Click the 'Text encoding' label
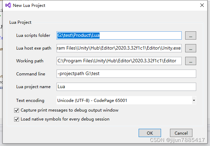This screenshot has height=146, width=210. point(30,101)
